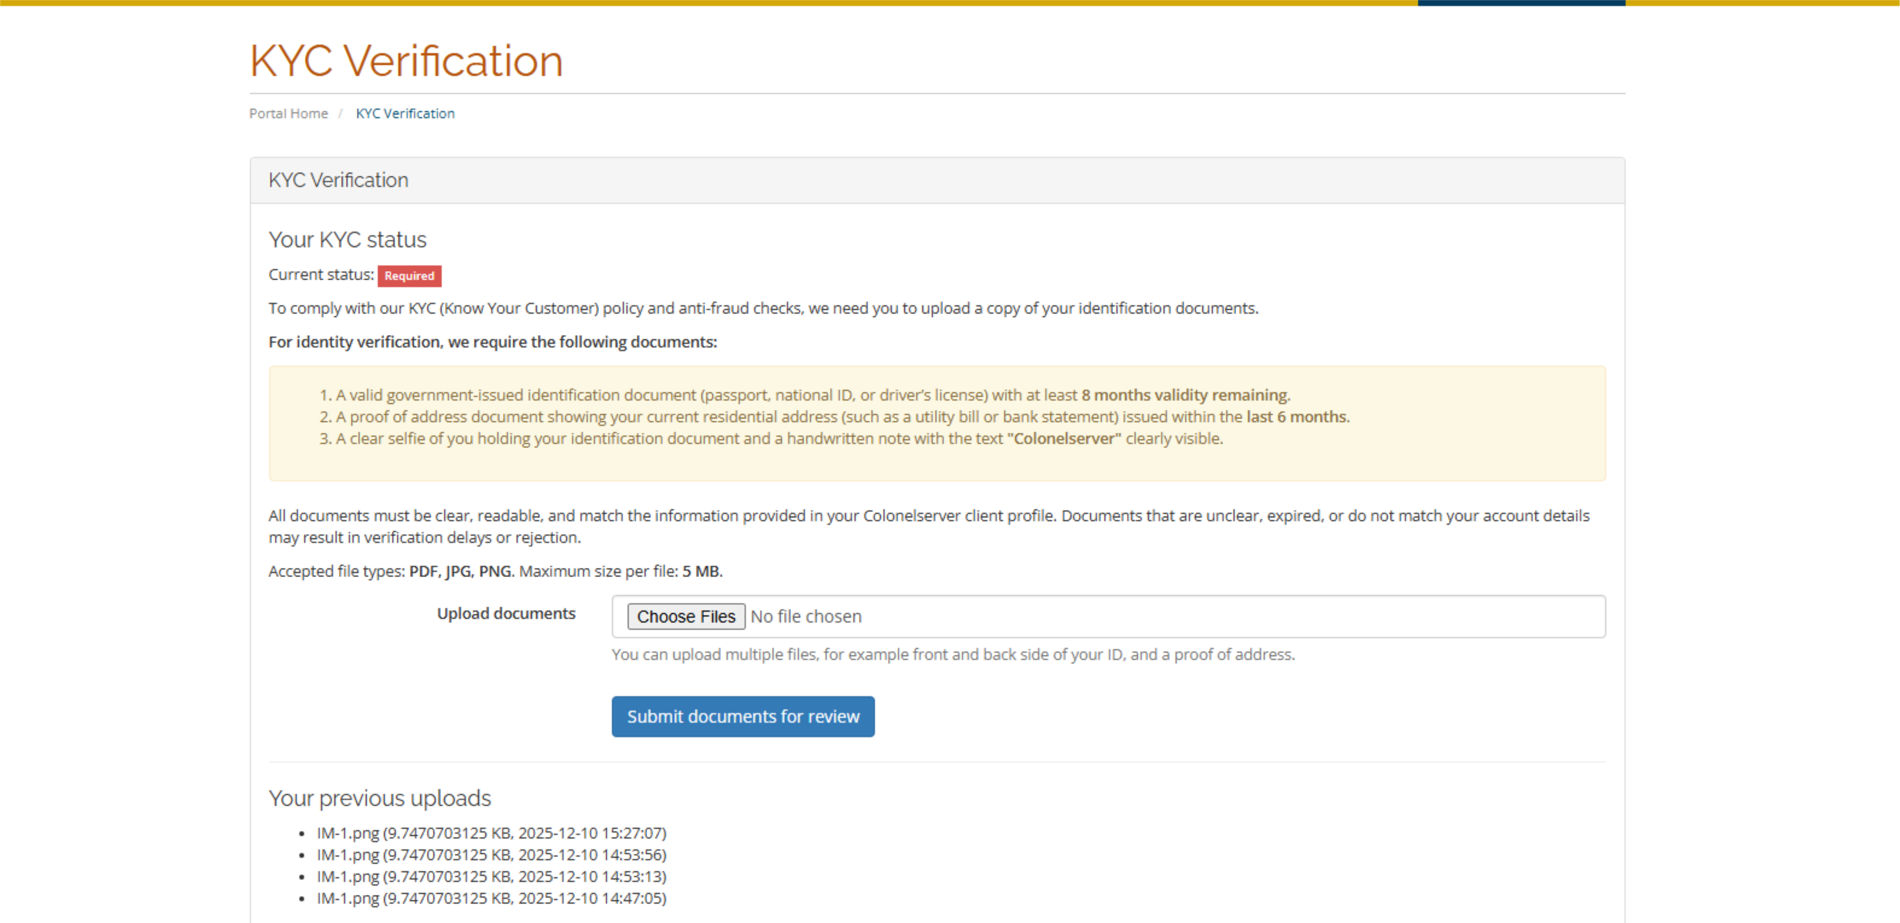The height and width of the screenshot is (923, 1900).
Task: Select the upload from 15:27:07
Action: coord(491,833)
